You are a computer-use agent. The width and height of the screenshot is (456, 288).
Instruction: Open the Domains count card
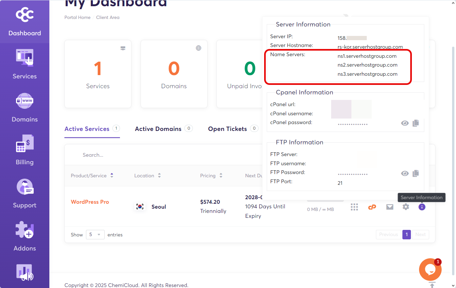(x=174, y=74)
